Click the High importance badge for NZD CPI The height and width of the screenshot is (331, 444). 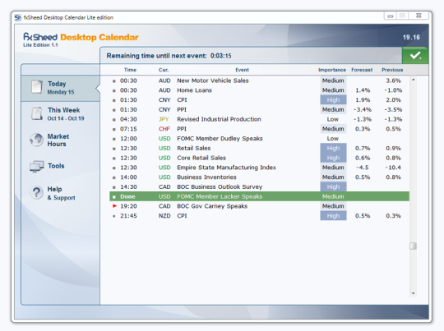coord(333,216)
